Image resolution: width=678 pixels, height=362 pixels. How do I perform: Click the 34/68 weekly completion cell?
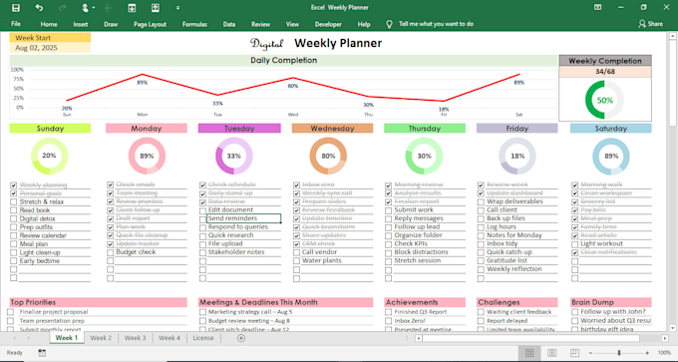point(605,72)
